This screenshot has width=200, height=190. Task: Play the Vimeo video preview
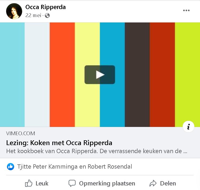tap(100, 75)
